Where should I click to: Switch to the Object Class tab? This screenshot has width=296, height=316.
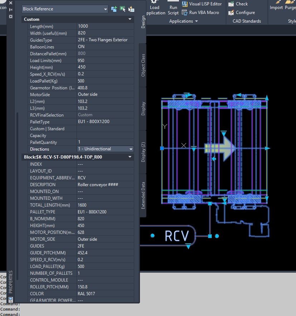[x=143, y=65]
